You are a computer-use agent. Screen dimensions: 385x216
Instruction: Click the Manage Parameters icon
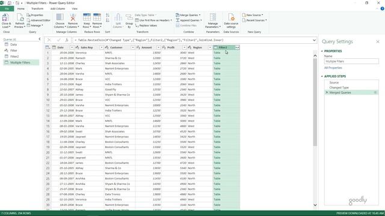point(213,17)
